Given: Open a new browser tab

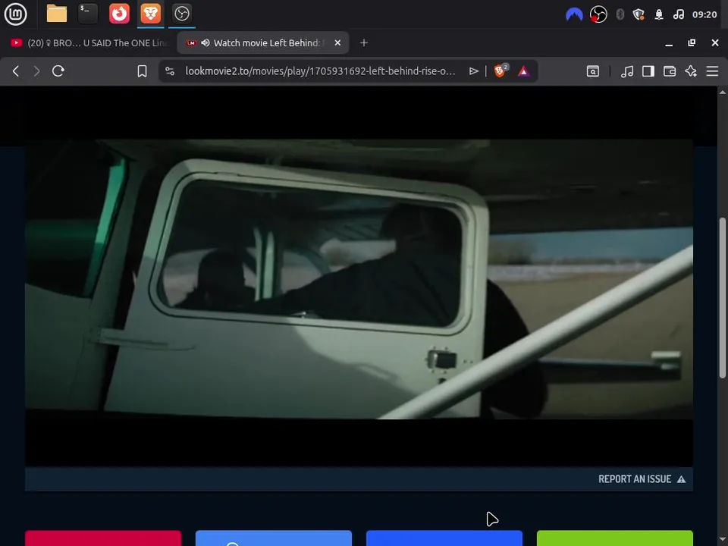Looking at the screenshot, I should tap(364, 42).
